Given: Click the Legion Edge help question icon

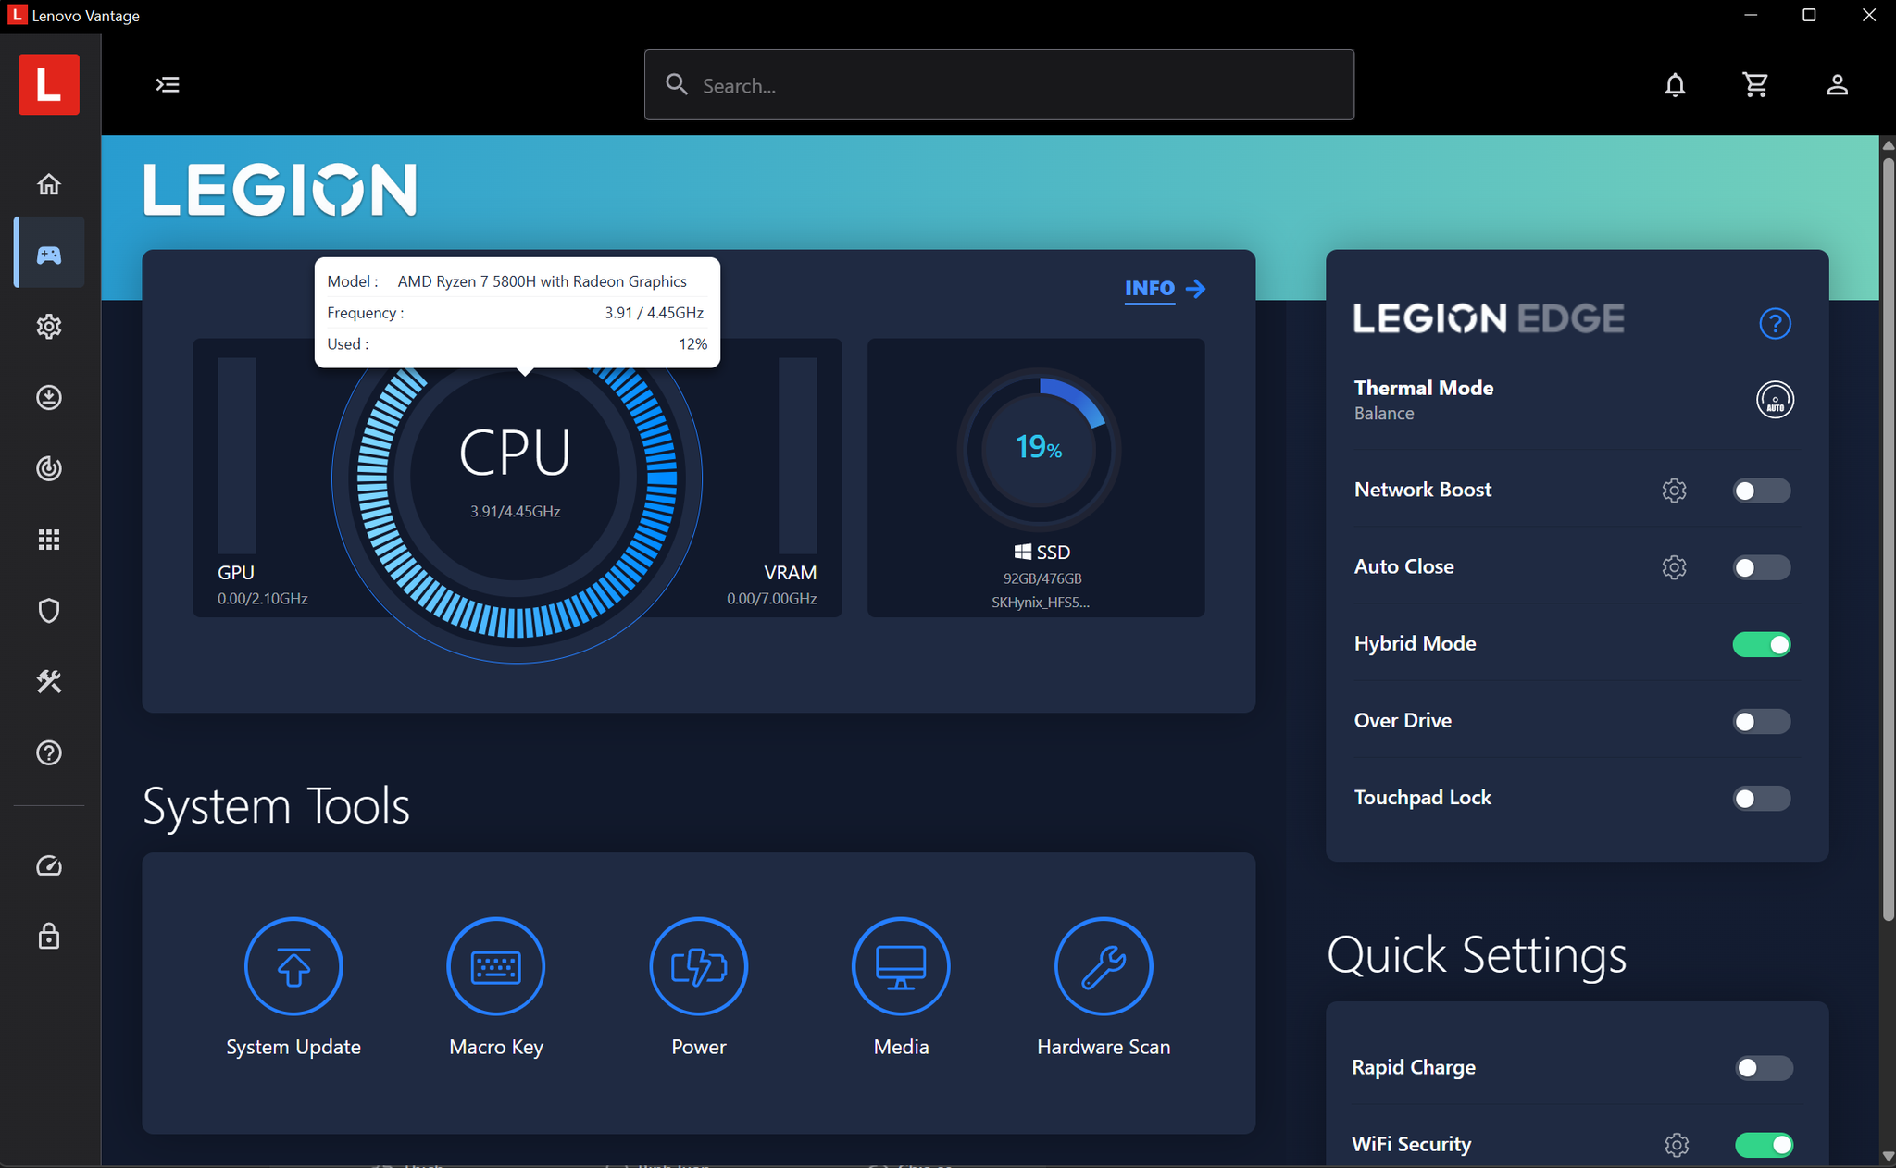Looking at the screenshot, I should [x=1775, y=324].
